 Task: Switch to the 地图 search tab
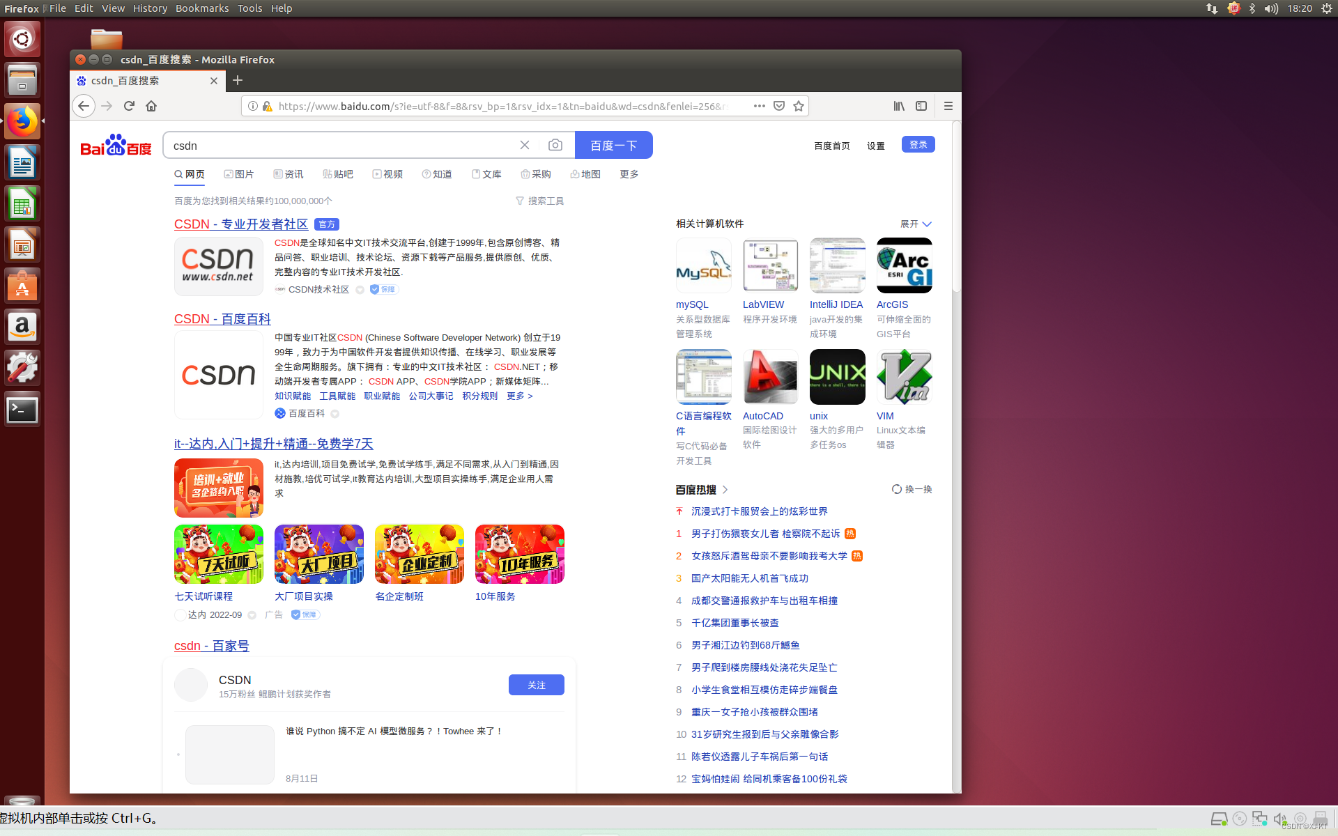pos(585,174)
